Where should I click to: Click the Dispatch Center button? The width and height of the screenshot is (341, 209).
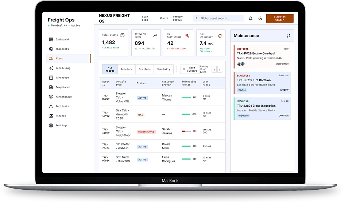click(280, 18)
